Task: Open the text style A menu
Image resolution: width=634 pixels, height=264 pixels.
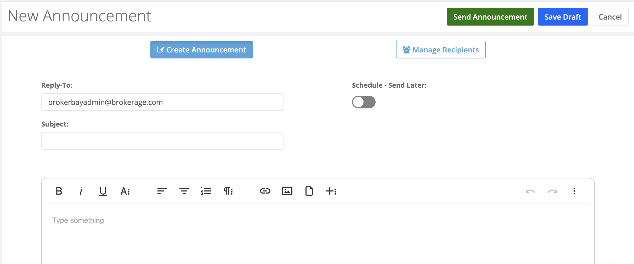Action: point(125,191)
